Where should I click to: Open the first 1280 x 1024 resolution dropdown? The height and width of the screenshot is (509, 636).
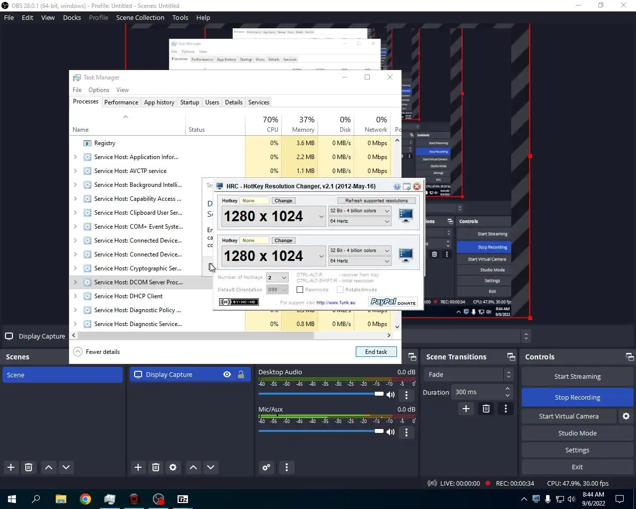(x=274, y=216)
